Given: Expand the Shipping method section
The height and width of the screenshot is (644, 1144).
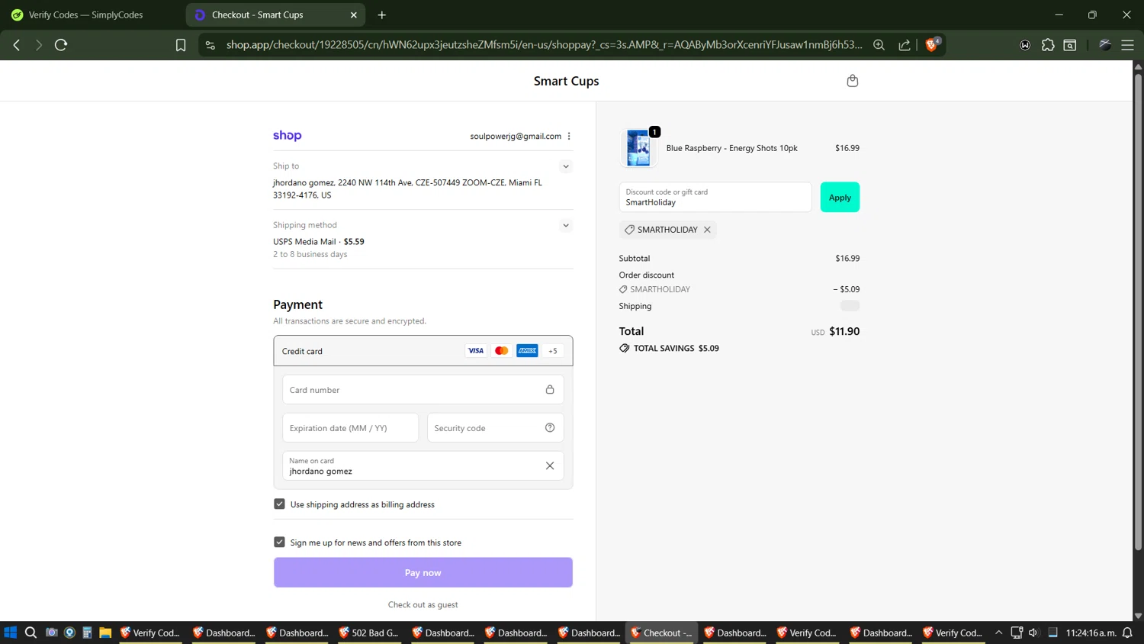Looking at the screenshot, I should pyautogui.click(x=565, y=225).
